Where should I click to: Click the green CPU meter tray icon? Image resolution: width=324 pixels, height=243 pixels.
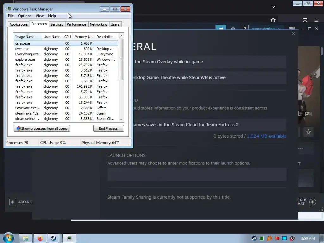pyautogui.click(x=262, y=239)
